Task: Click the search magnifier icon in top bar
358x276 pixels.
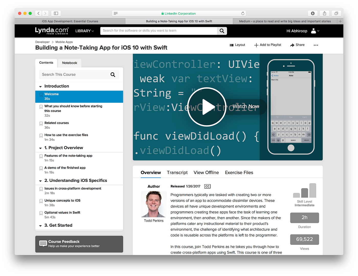Action: [x=221, y=31]
